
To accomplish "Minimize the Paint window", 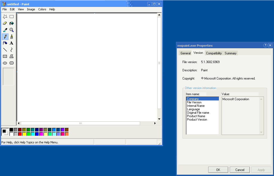I will (x=149, y=4).
